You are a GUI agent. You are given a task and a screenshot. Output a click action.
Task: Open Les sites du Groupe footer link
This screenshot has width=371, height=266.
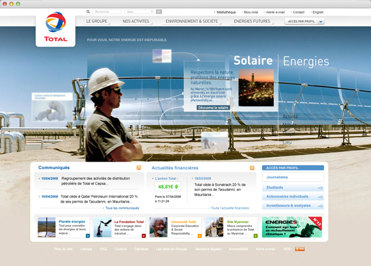171,249
